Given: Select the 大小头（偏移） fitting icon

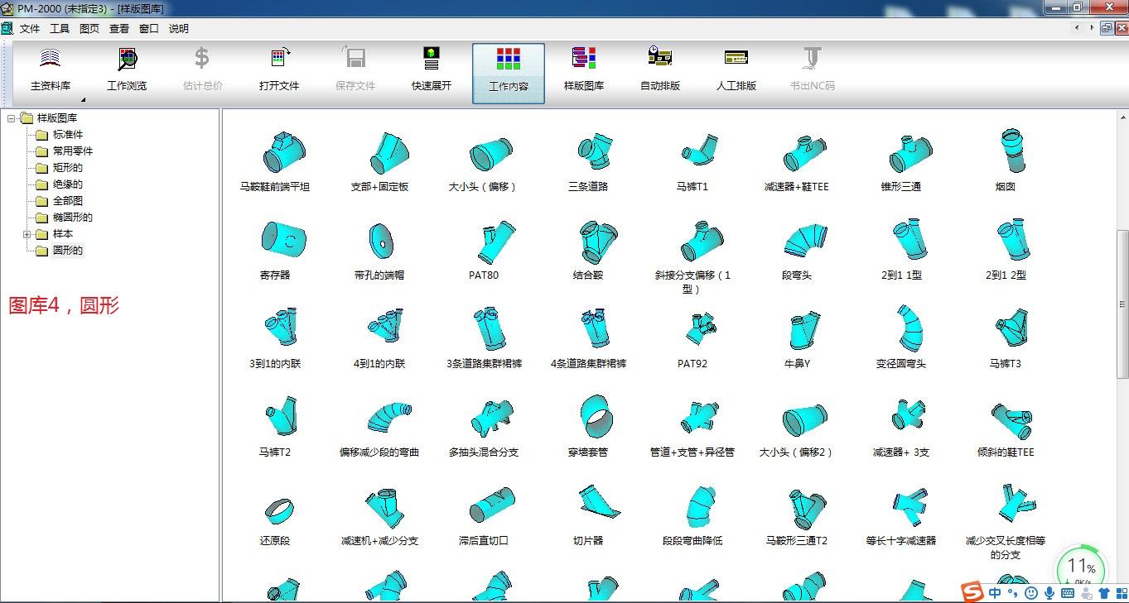Looking at the screenshot, I should (491, 154).
